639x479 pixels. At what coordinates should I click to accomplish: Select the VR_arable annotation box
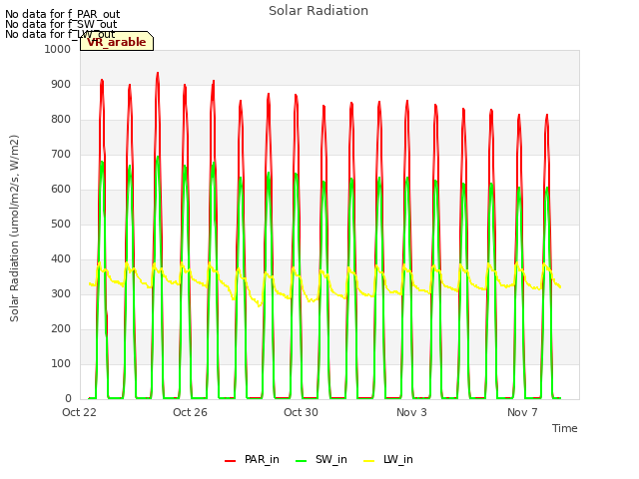pyautogui.click(x=117, y=41)
